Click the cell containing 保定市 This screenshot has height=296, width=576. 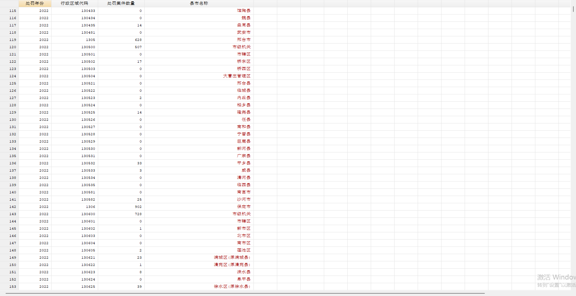[199, 207]
